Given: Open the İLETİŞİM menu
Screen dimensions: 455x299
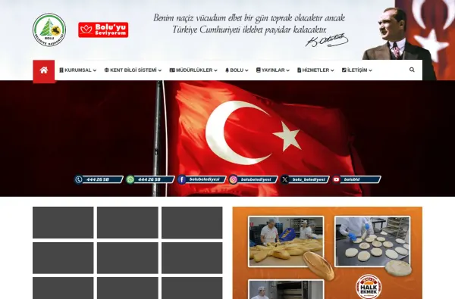Looking at the screenshot, I should coord(357,70).
